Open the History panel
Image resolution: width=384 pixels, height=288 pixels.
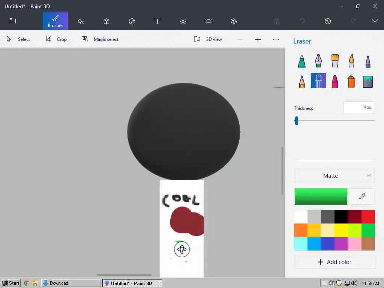tap(328, 21)
